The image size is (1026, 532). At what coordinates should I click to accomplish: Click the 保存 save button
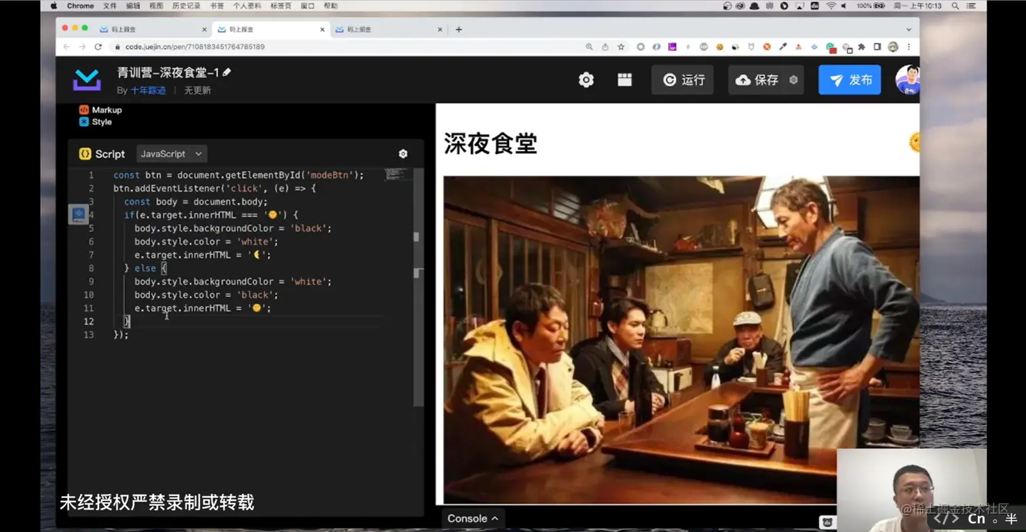click(x=757, y=80)
